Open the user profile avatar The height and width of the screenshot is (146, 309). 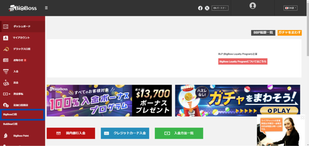(x=253, y=5)
